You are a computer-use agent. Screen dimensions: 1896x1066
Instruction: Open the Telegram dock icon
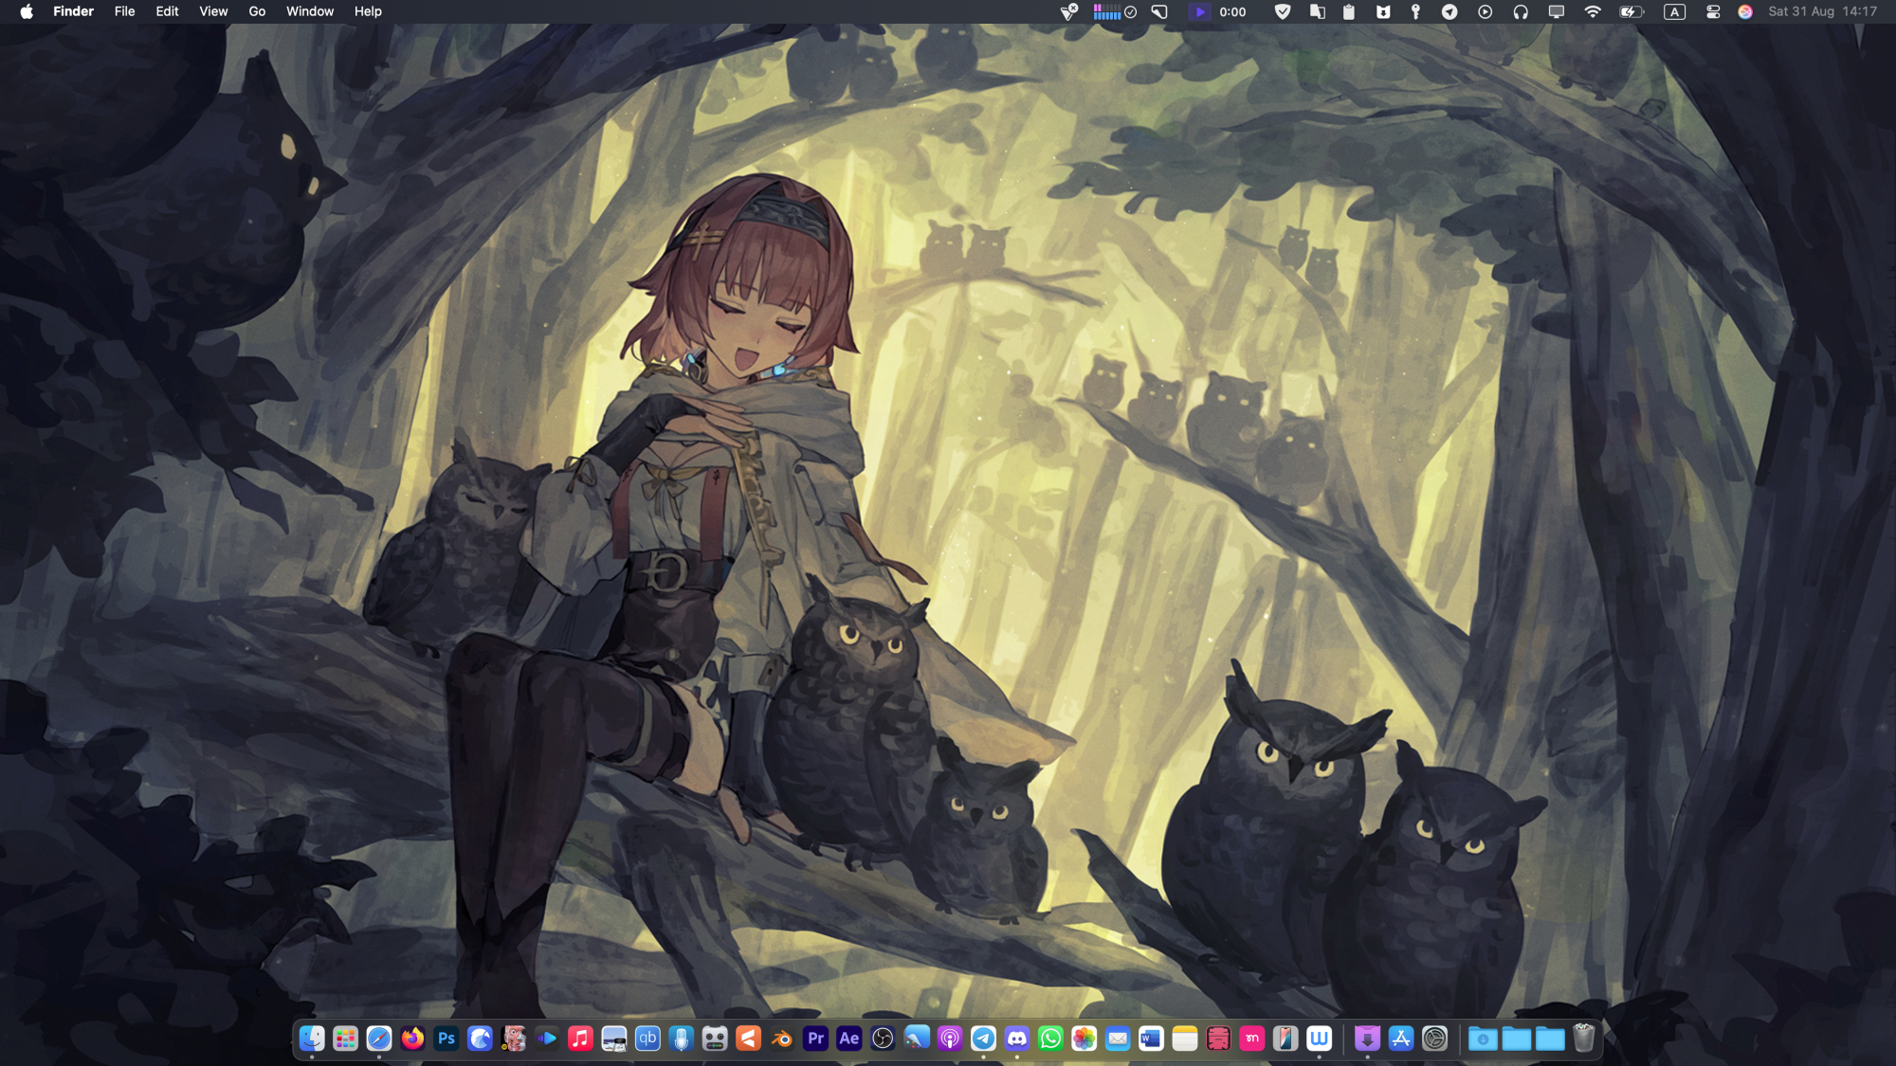[x=983, y=1039]
